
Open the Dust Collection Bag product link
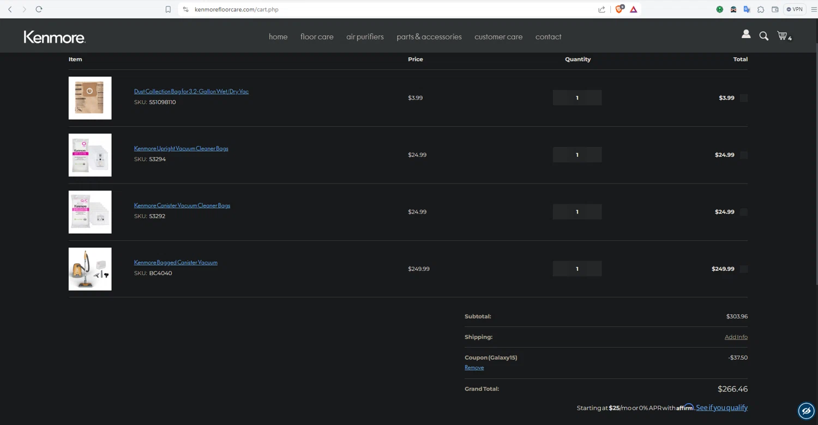(191, 92)
